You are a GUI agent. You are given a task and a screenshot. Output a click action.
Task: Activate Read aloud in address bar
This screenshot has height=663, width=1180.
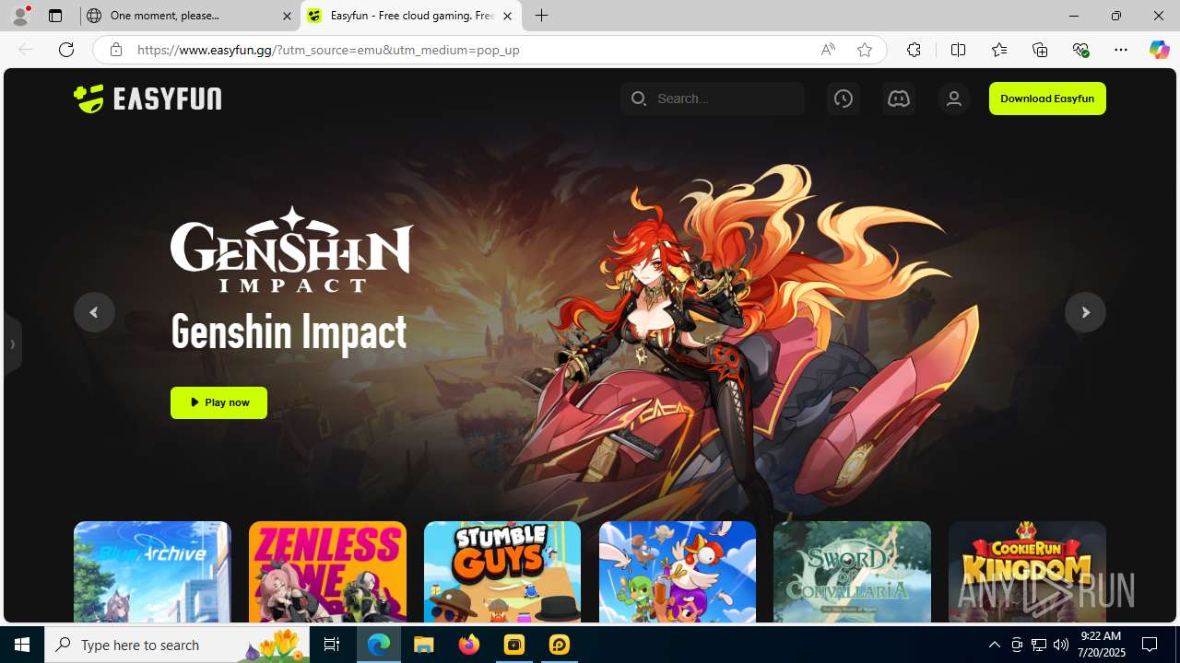pyautogui.click(x=828, y=50)
